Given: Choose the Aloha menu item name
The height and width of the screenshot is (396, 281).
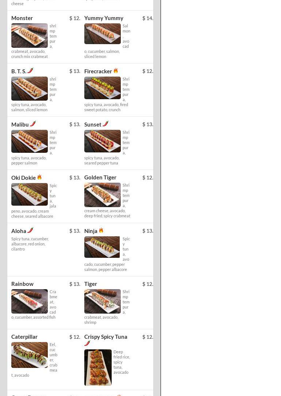Looking at the screenshot, I should 19,231.
